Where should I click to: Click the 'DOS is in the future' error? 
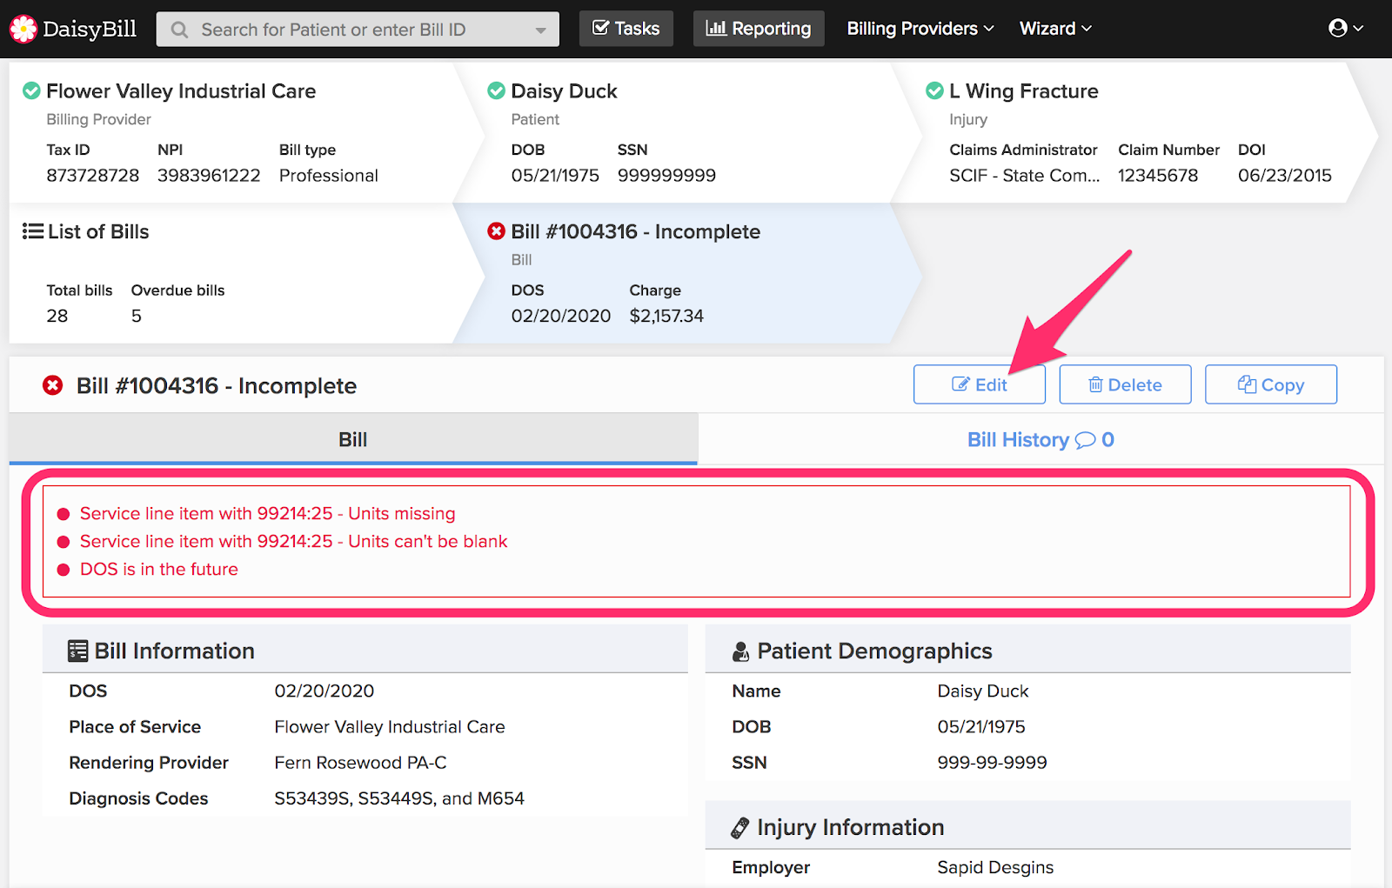coord(159,570)
